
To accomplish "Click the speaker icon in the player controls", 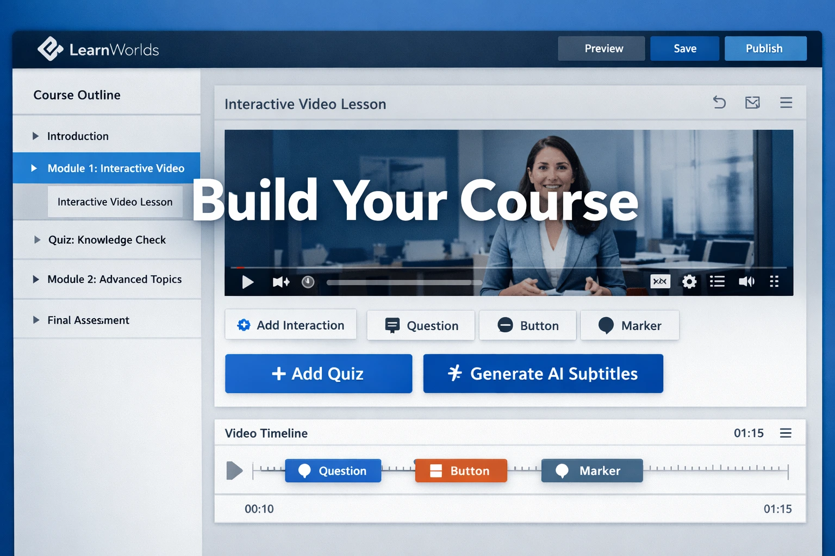I will point(746,282).
